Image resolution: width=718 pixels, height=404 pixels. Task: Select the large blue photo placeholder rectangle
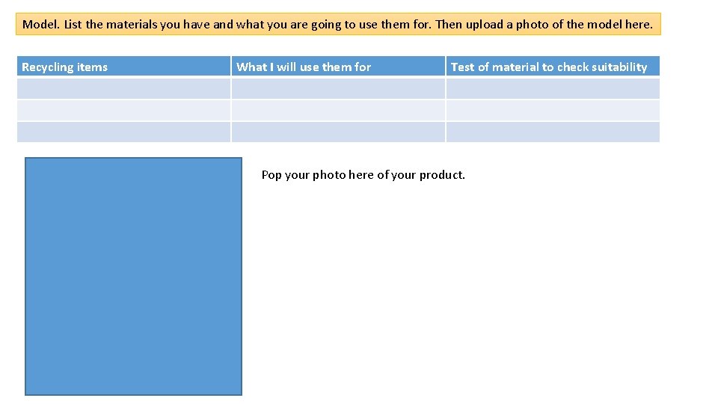pos(133,276)
